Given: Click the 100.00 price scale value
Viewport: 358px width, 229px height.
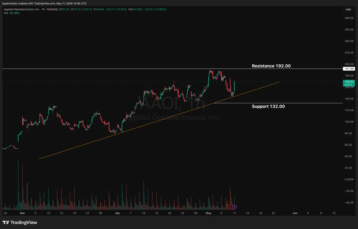Looking at the screenshot, I should point(349,122).
